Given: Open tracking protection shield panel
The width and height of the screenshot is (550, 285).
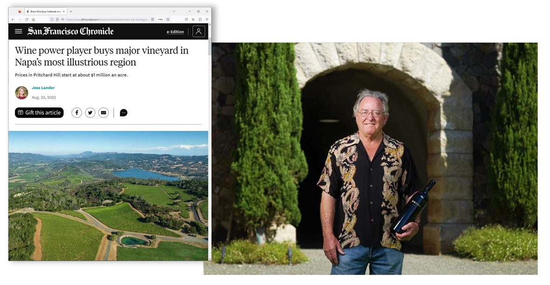Looking at the screenshot, I should (x=52, y=20).
